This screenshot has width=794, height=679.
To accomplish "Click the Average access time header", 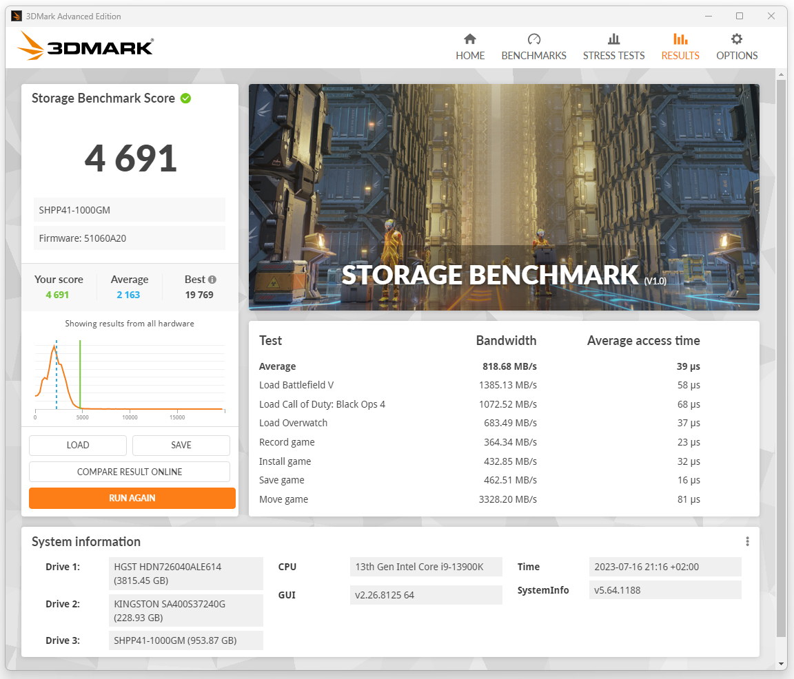I will [644, 340].
